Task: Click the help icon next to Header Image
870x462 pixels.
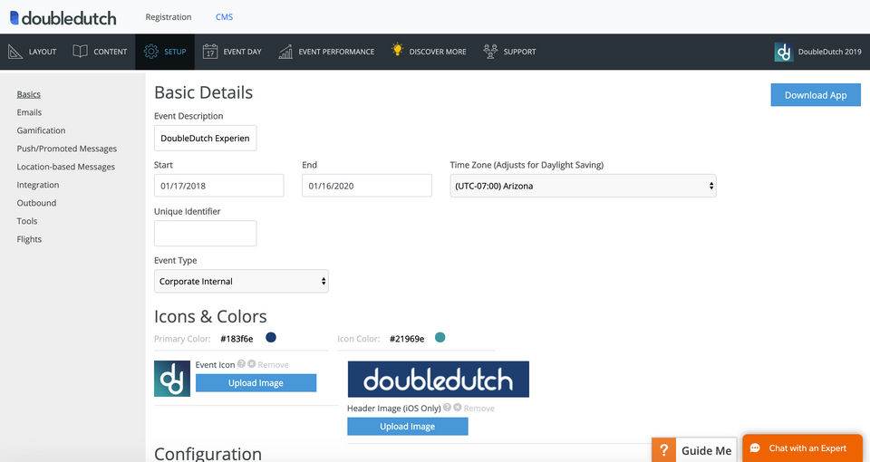Action: tap(447, 407)
